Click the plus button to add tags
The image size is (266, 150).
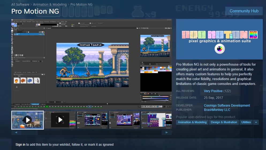pos(256,122)
